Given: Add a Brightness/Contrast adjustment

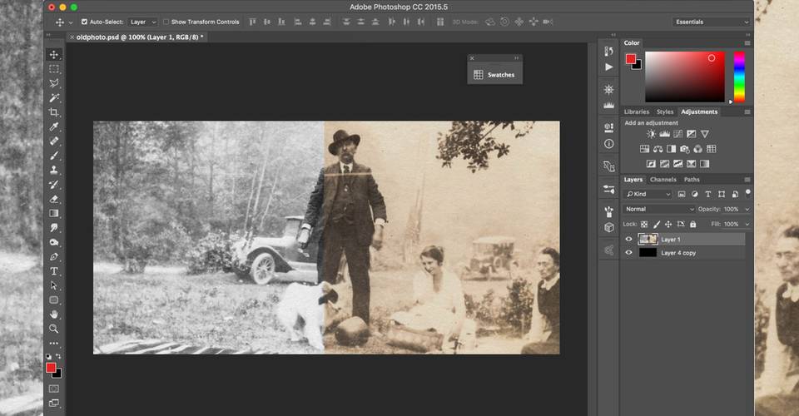Looking at the screenshot, I should pos(651,134).
